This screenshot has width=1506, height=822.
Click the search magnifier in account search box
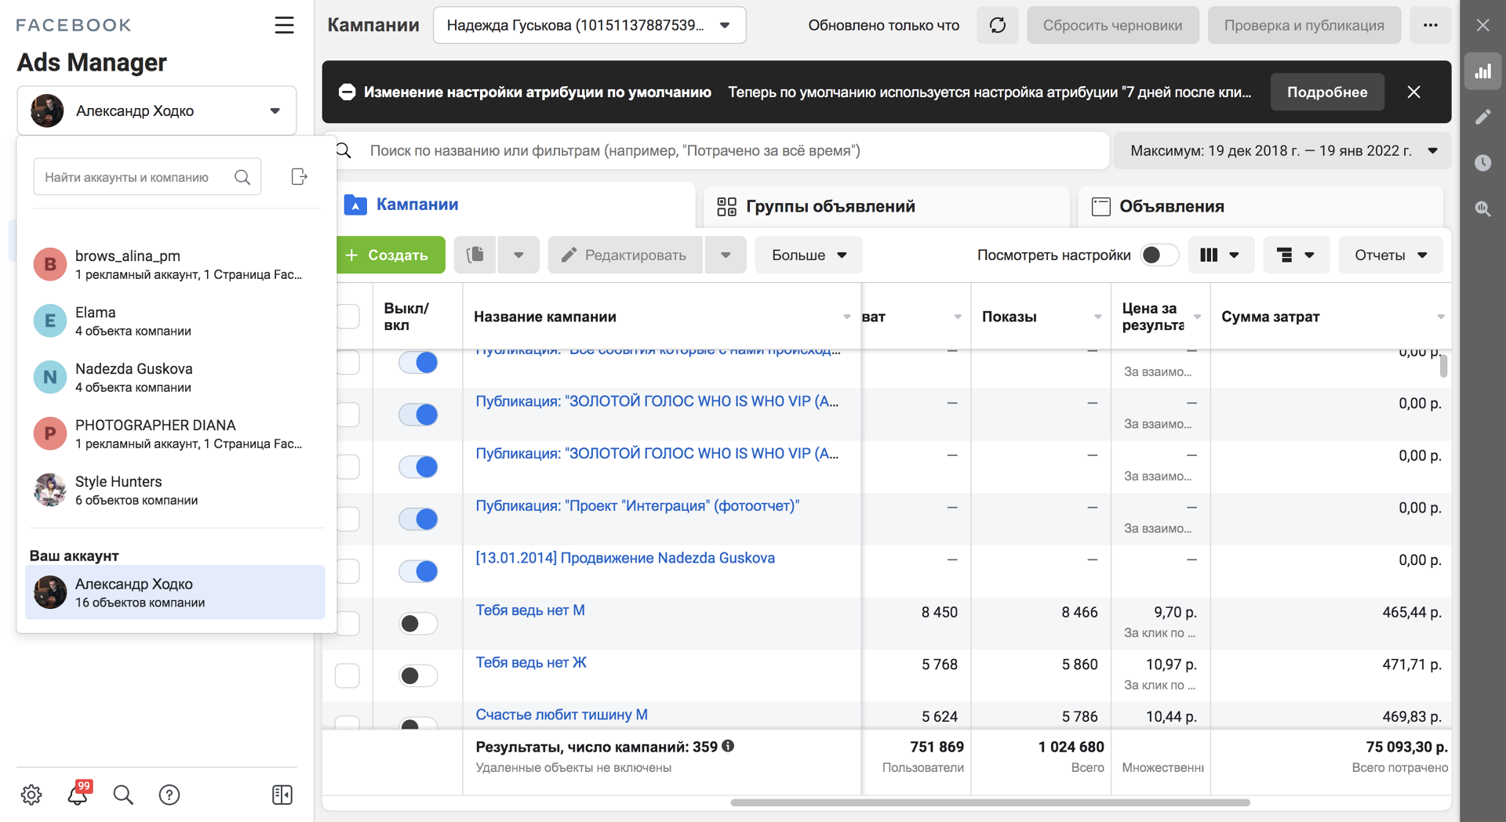coord(242,177)
